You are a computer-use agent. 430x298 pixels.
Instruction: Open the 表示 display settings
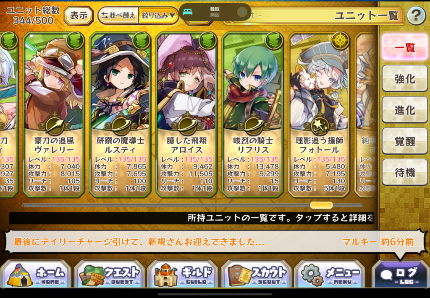pos(79,16)
